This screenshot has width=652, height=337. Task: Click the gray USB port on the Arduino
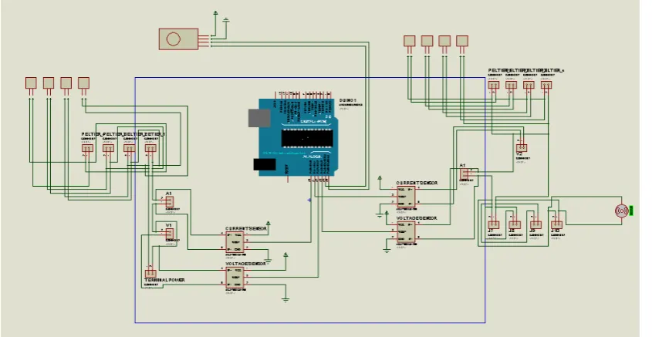coord(259,117)
